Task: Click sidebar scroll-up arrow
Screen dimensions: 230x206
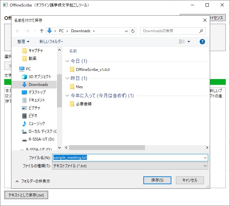Action: [59, 50]
